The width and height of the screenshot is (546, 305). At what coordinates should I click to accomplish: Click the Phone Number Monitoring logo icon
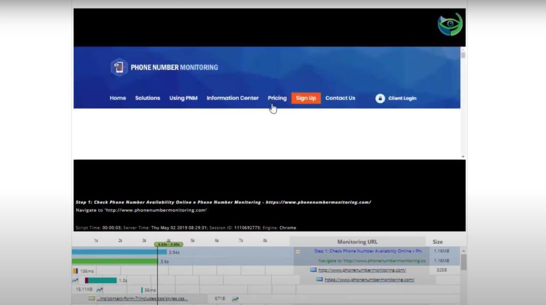coord(119,67)
